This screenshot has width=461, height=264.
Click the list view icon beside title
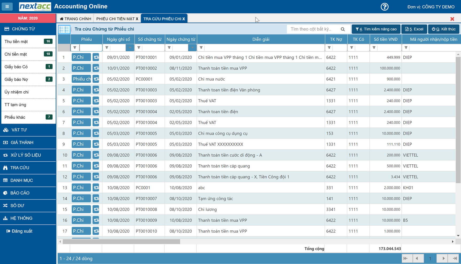(x=64, y=29)
